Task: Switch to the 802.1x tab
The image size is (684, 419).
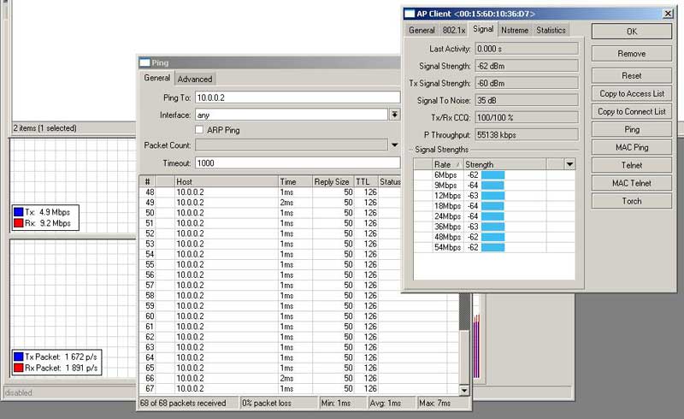Action: coord(454,30)
